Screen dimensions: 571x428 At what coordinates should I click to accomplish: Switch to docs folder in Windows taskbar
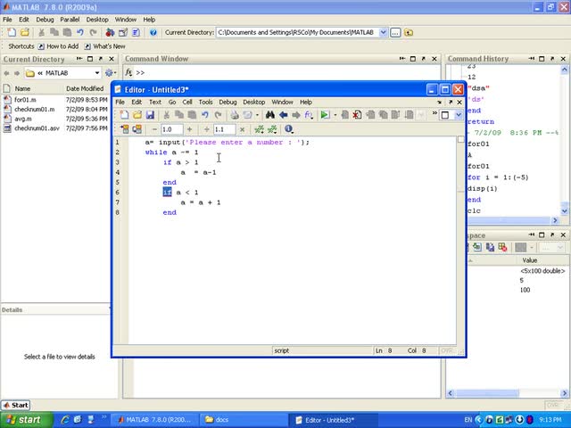pyautogui.click(x=244, y=420)
